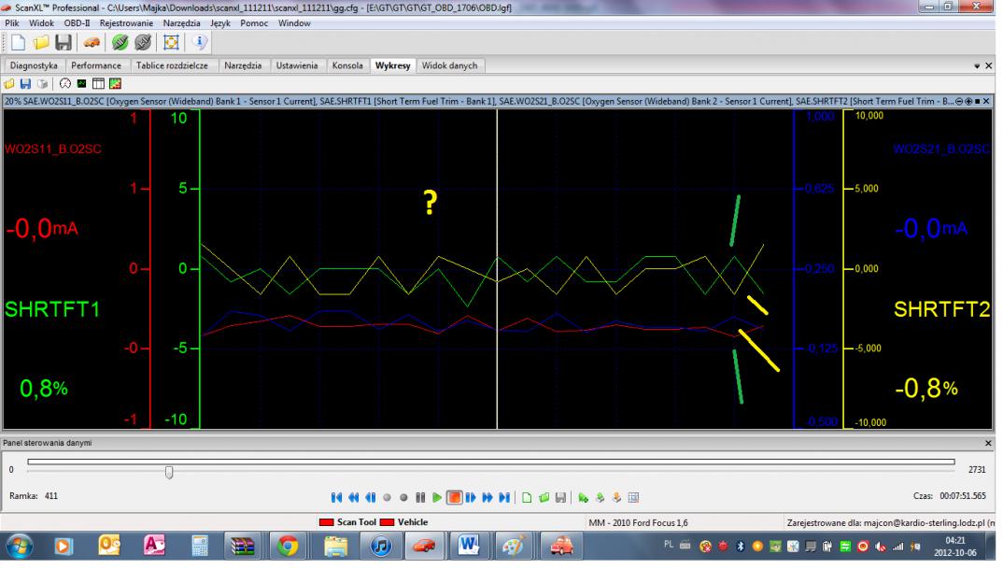Open the Rejestrowanie menu
The image size is (1003, 569).
tap(128, 22)
